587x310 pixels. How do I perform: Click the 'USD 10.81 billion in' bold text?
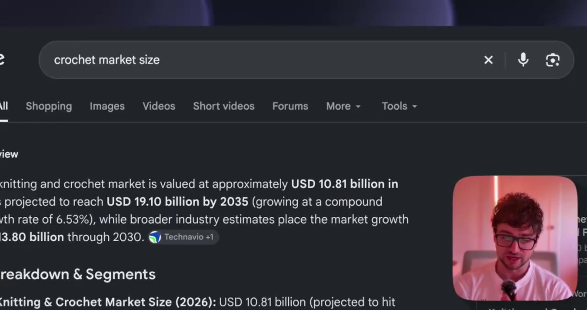click(344, 184)
